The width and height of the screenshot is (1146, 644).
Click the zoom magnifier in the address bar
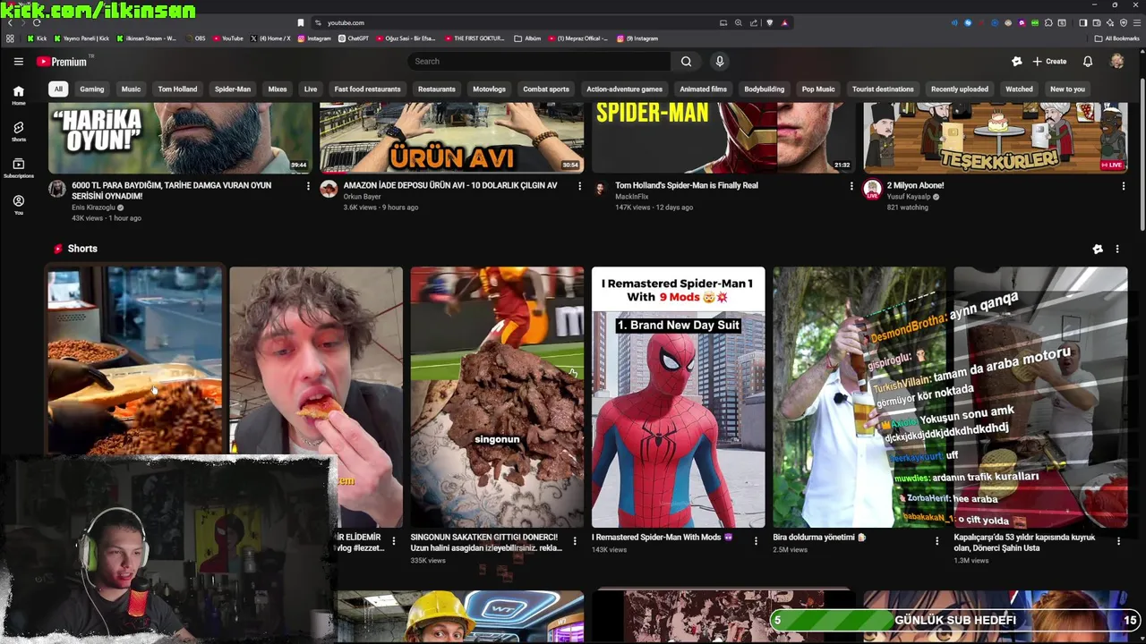tap(738, 22)
